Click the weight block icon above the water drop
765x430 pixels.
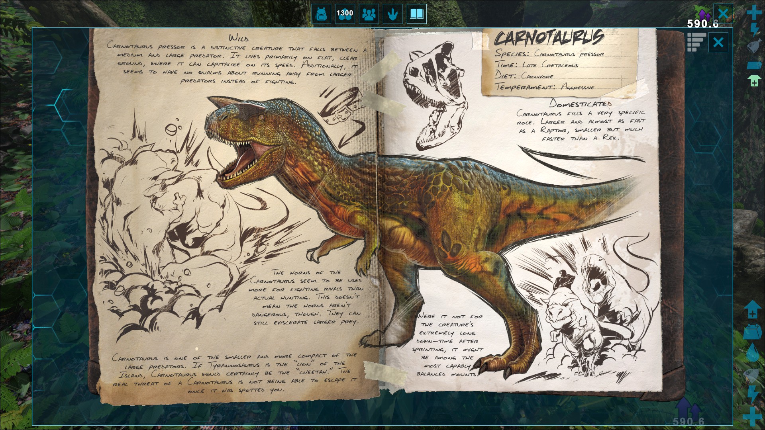(752, 331)
